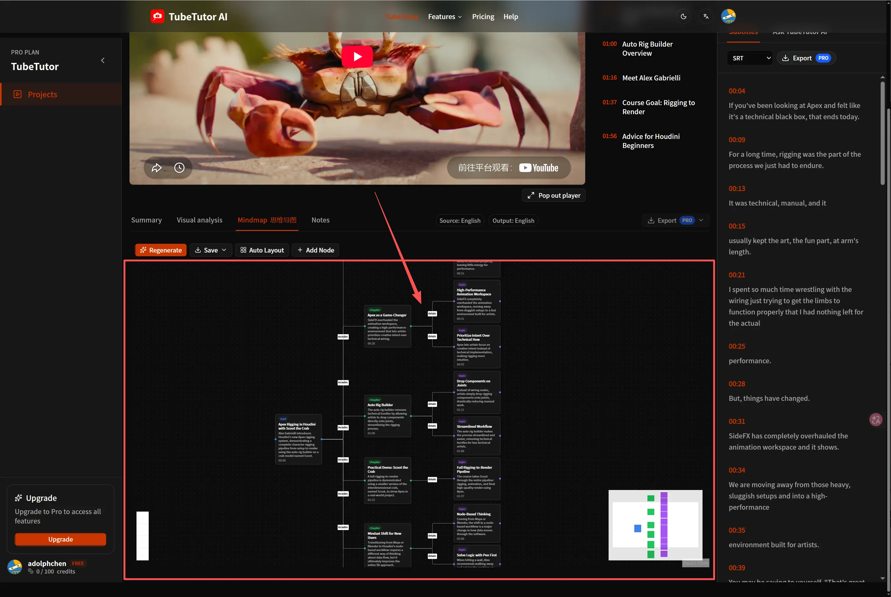Select the High-Performance Animation Workspace topic node
Viewport: 891px width, 597px height.
(x=477, y=301)
